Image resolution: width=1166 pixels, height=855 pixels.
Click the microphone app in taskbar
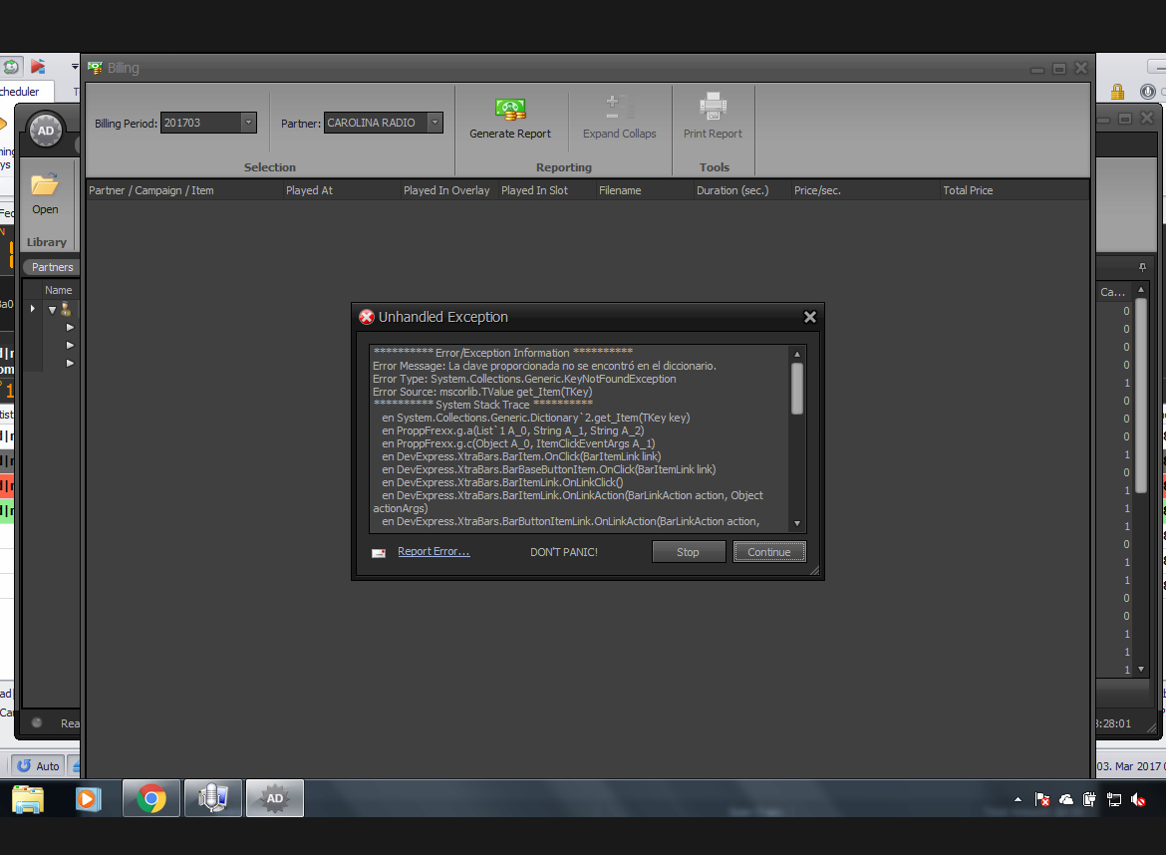[213, 798]
